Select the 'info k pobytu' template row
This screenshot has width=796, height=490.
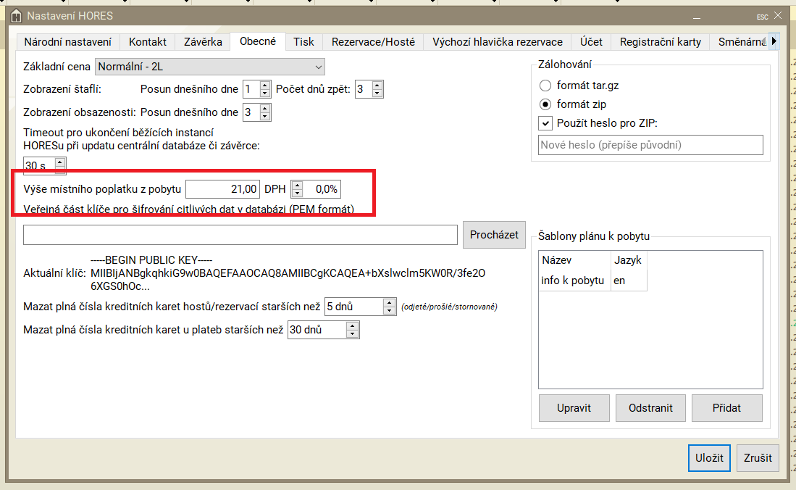coord(572,281)
